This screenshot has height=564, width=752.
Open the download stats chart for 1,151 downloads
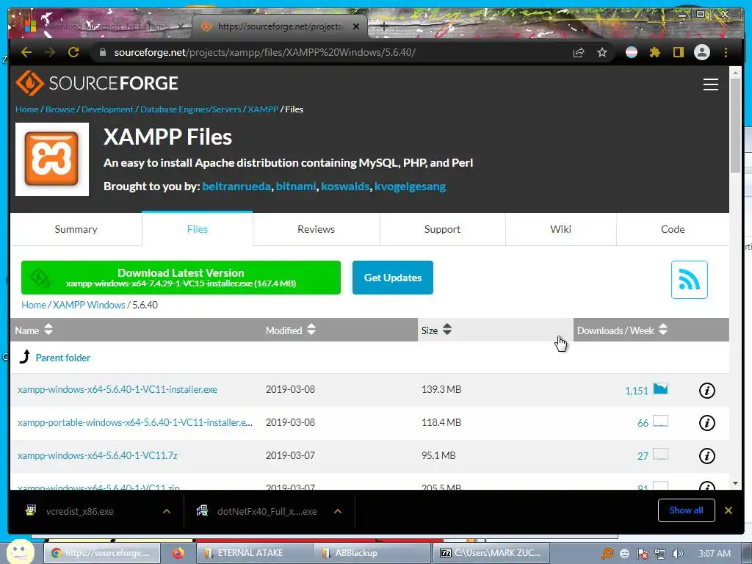pos(660,389)
